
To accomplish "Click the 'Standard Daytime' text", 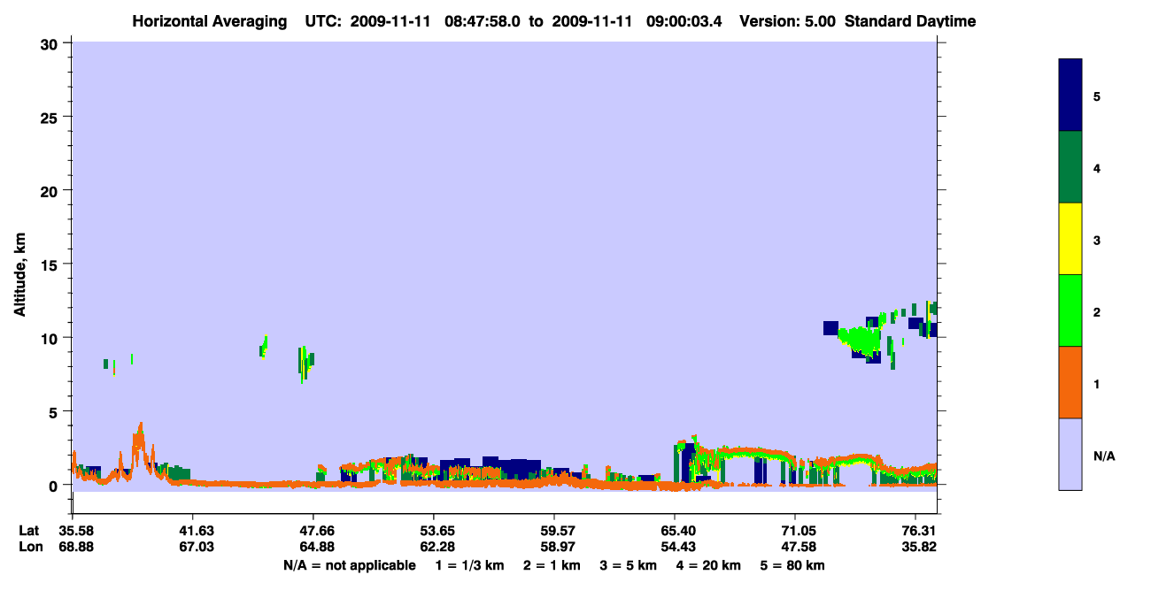I will click(x=910, y=21).
